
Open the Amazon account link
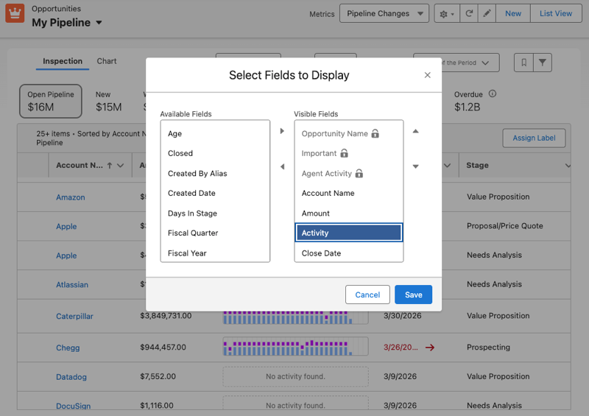pyautogui.click(x=71, y=197)
